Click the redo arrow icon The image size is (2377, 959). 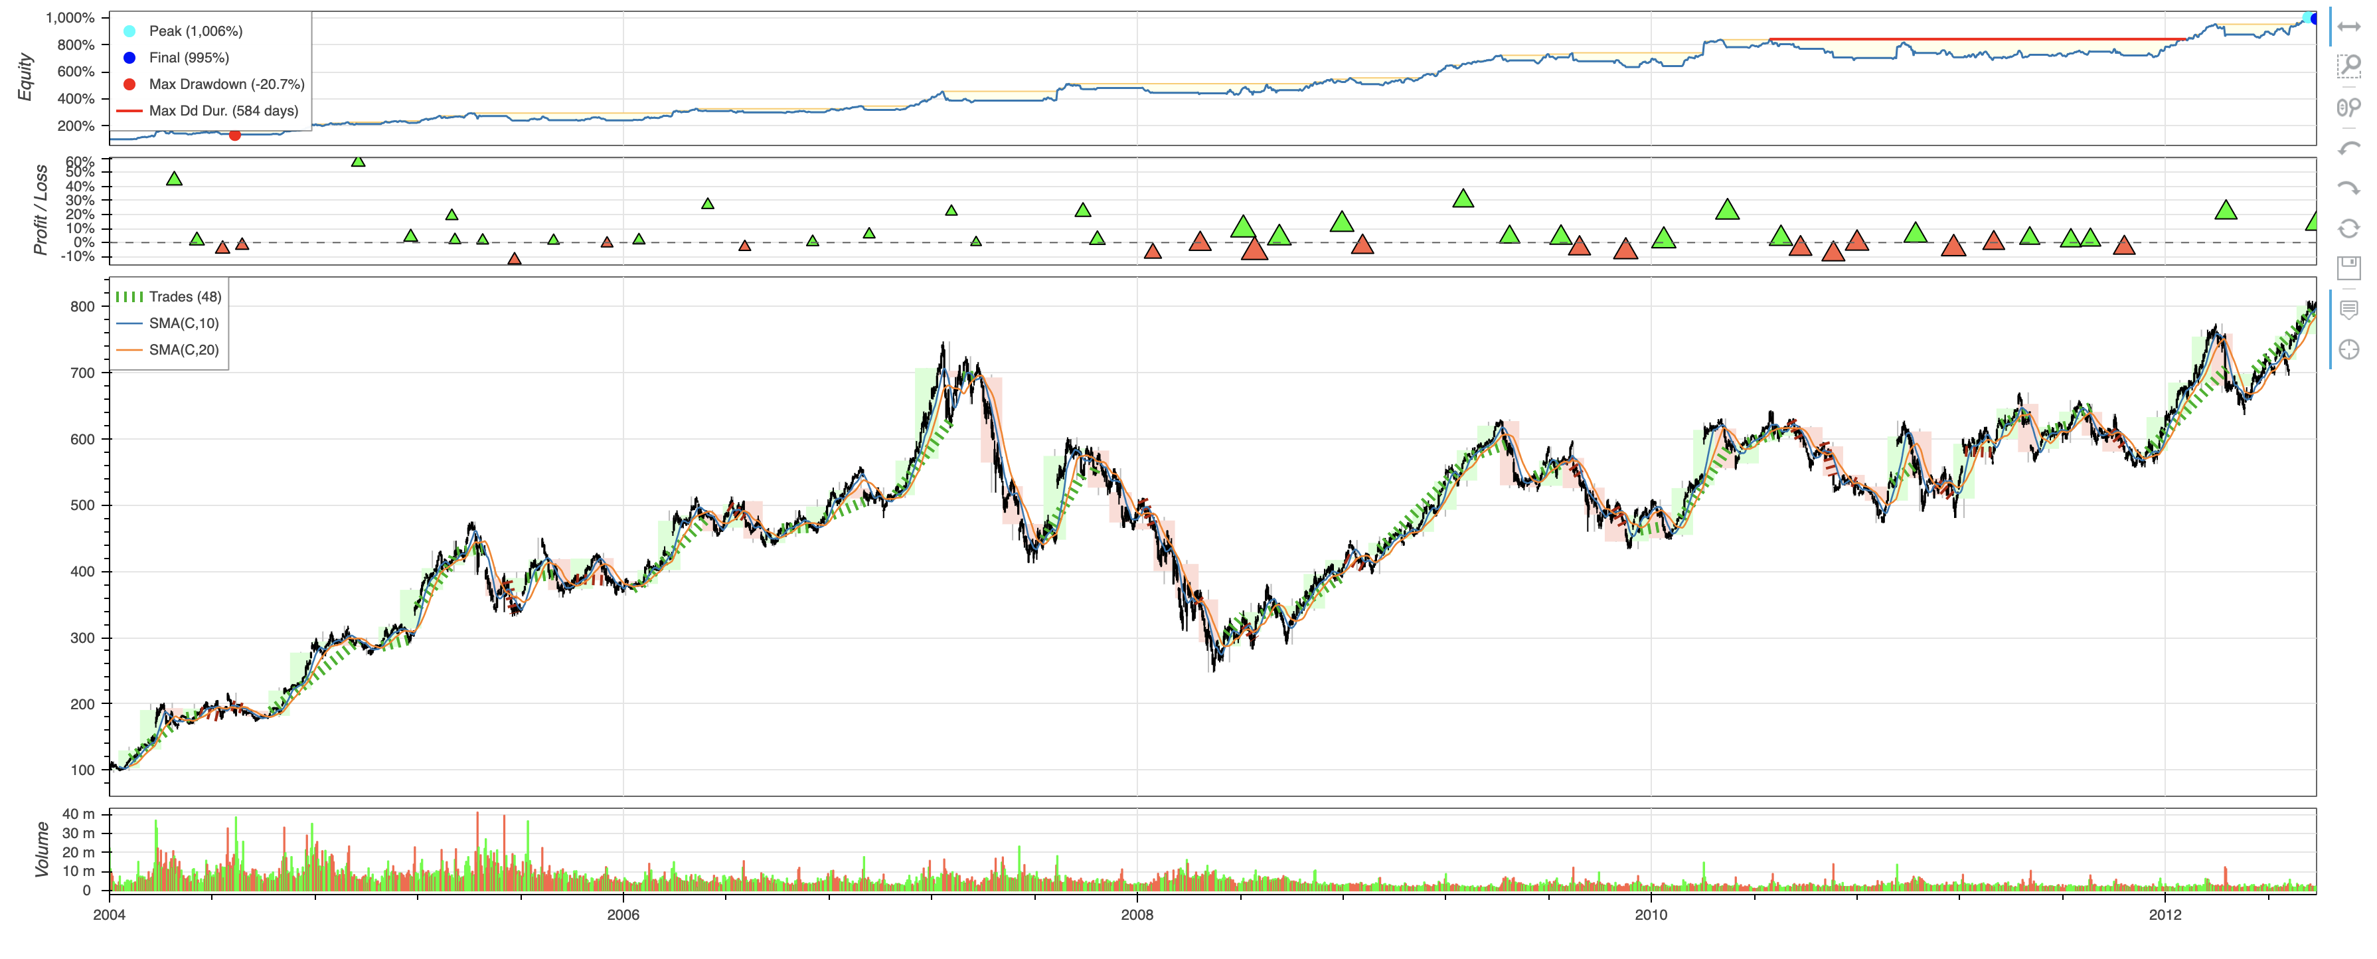2348,189
